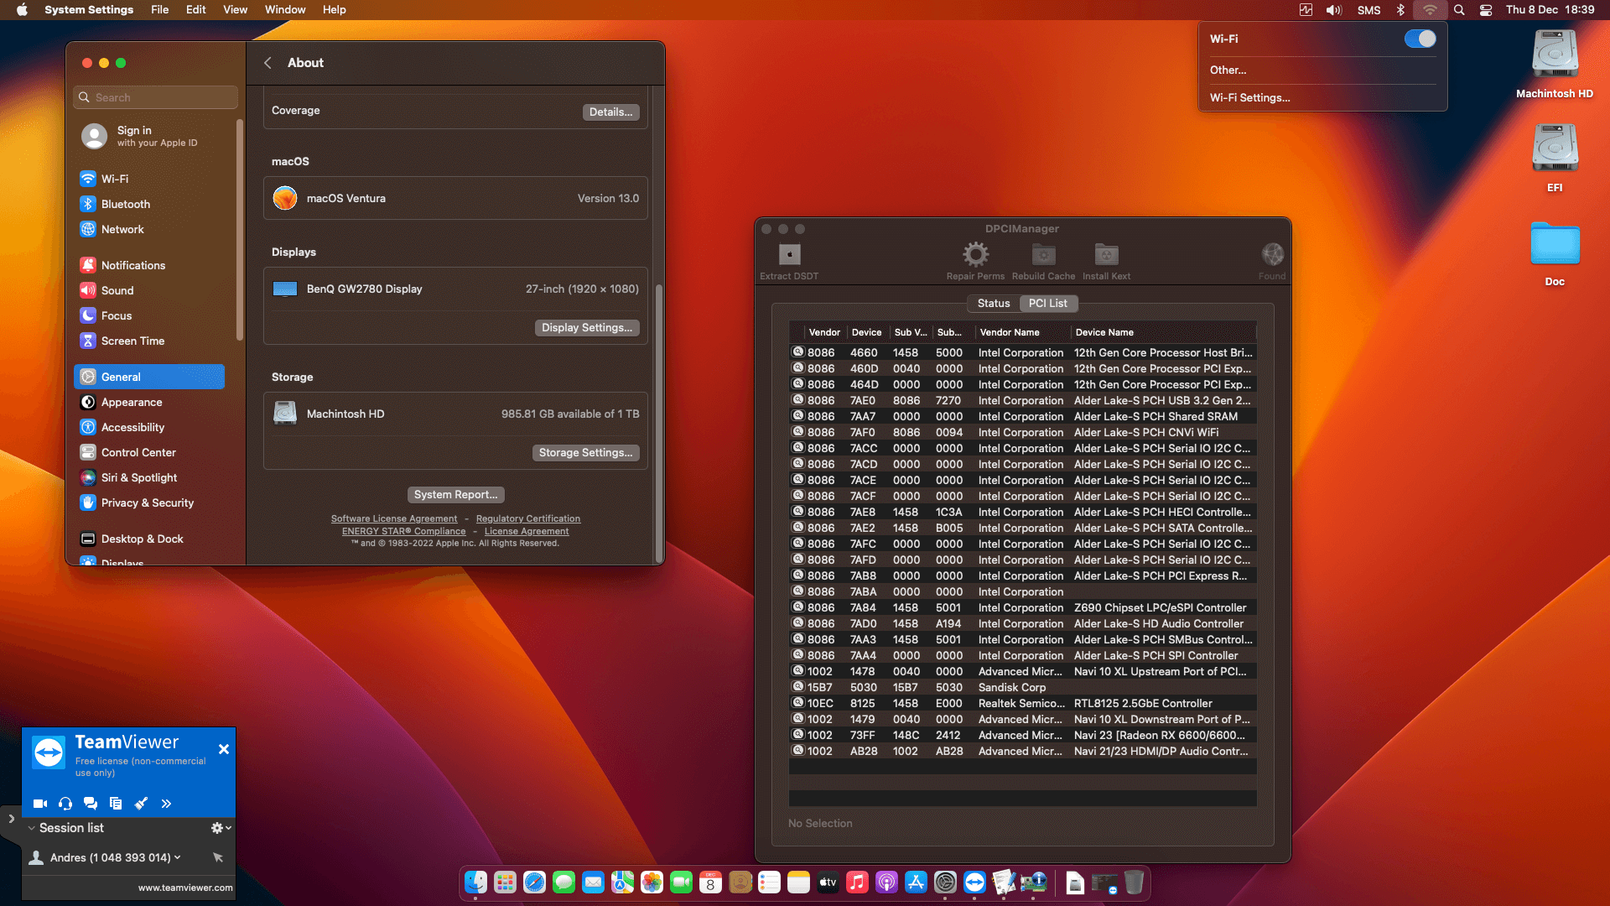1610x906 pixels.
Task: Select the PCI List tab
Action: 1047,304
